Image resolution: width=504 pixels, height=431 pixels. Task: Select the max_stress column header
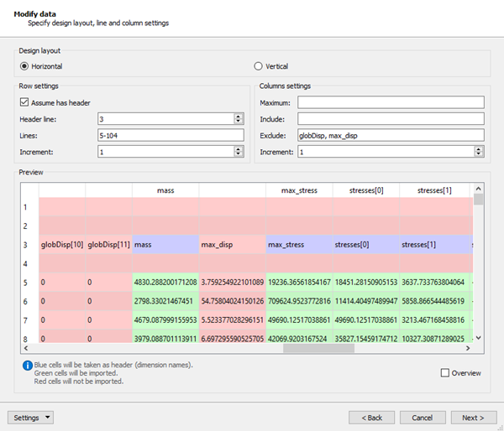[x=299, y=190]
